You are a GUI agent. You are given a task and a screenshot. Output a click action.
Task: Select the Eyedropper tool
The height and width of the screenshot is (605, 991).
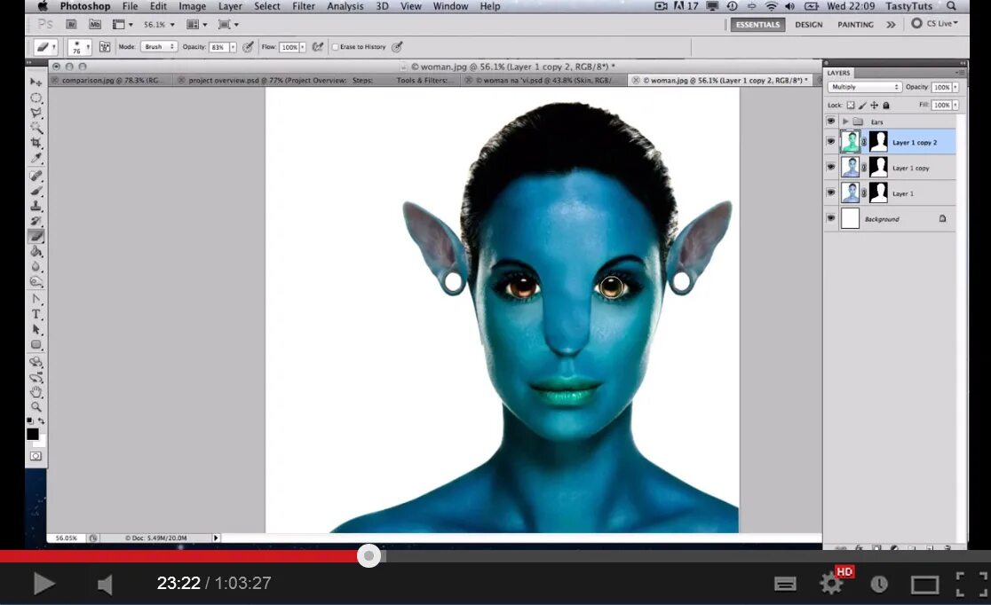coord(36,159)
